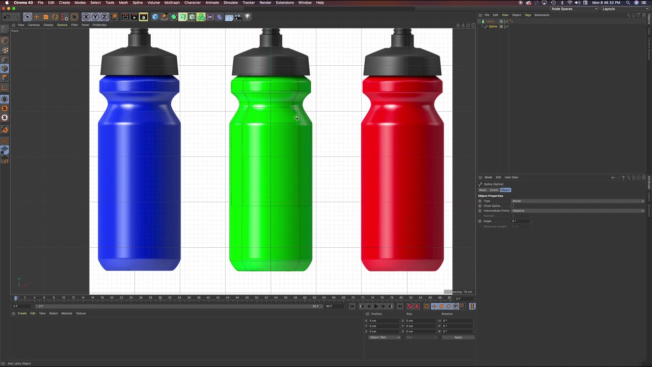Viewport: 652px width, 367px height.
Task: Click Go to Start of timeline
Action: [352, 306]
